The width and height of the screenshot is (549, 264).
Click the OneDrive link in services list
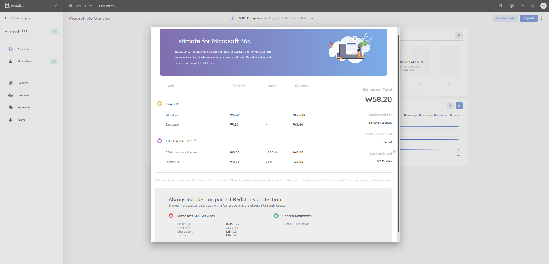tap(184, 228)
